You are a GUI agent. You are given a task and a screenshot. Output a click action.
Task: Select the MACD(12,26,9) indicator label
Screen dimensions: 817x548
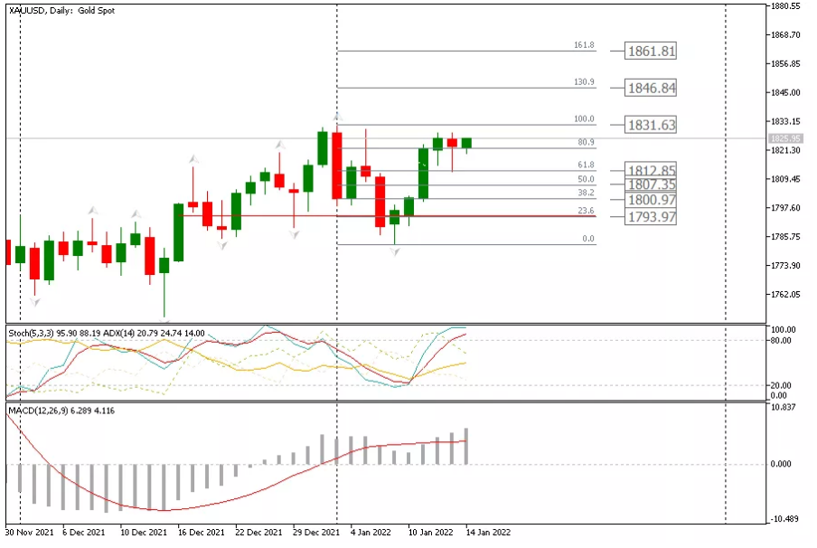tap(38, 411)
